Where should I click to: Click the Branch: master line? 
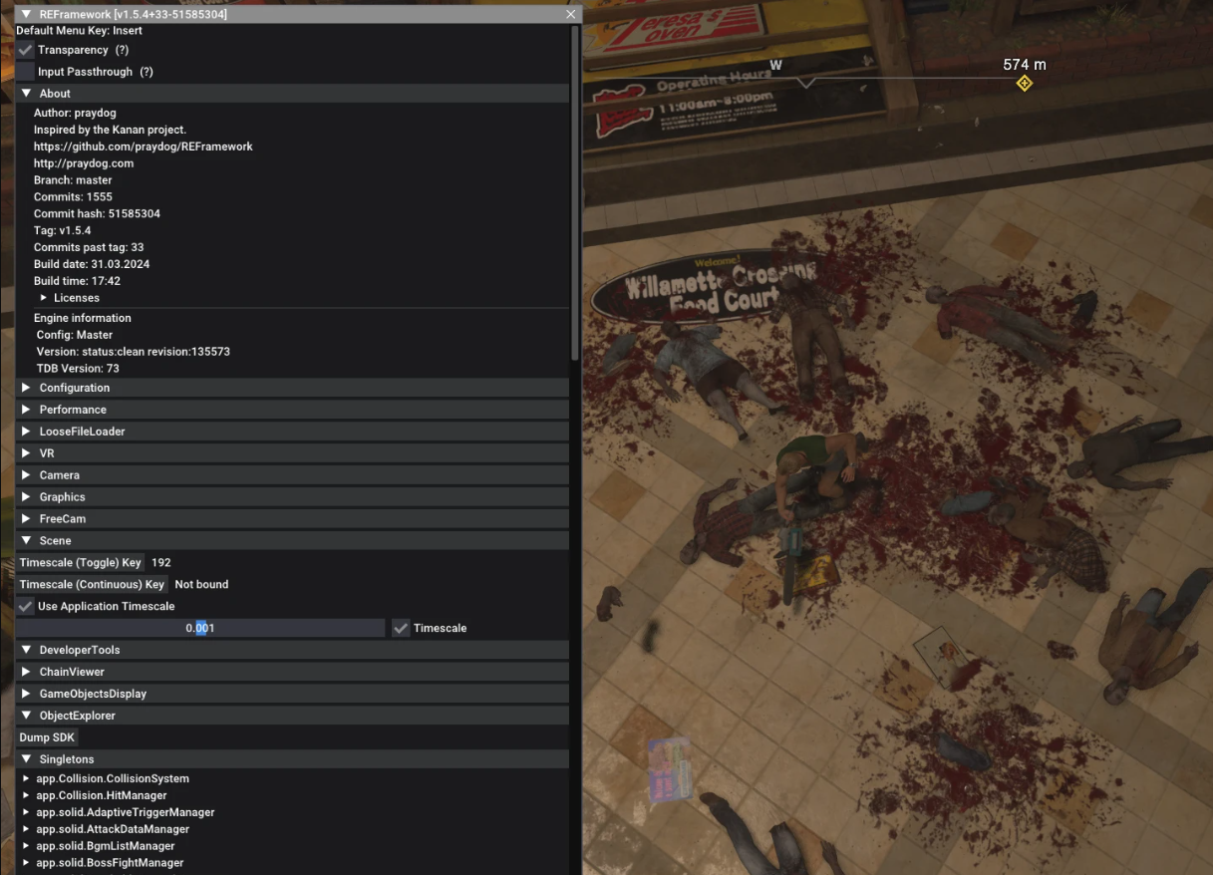tap(73, 180)
